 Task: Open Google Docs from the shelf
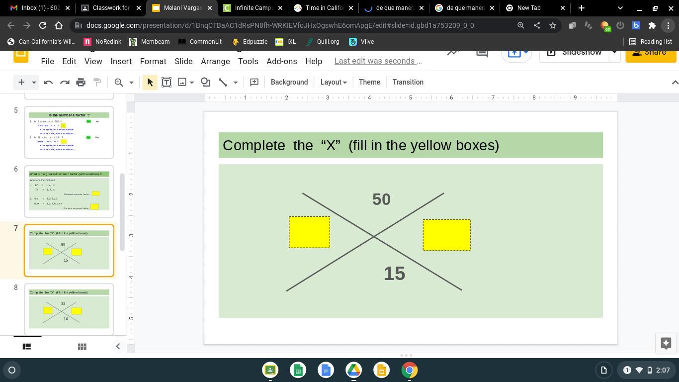pos(326,370)
